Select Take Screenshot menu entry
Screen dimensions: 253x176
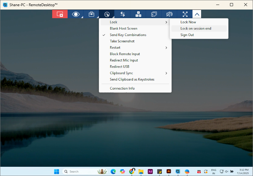(x=122, y=41)
